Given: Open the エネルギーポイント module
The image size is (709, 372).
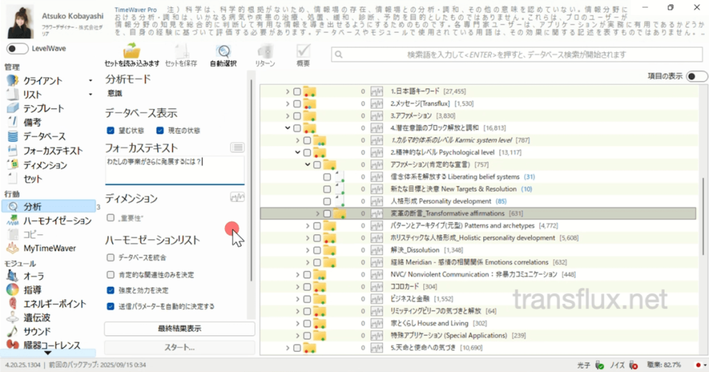Looking at the screenshot, I should (x=55, y=304).
